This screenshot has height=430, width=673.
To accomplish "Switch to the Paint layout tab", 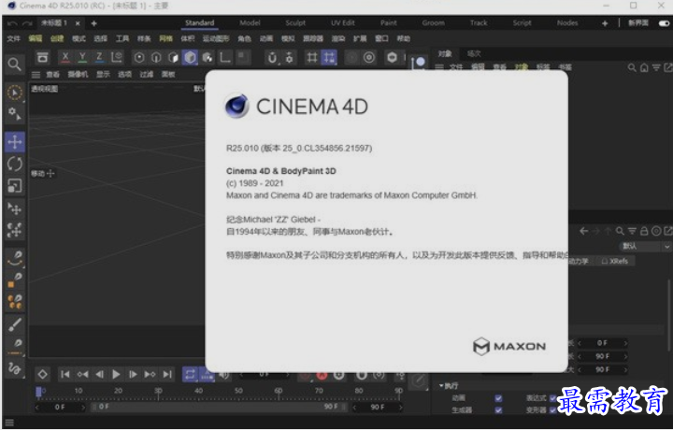I will (x=389, y=22).
